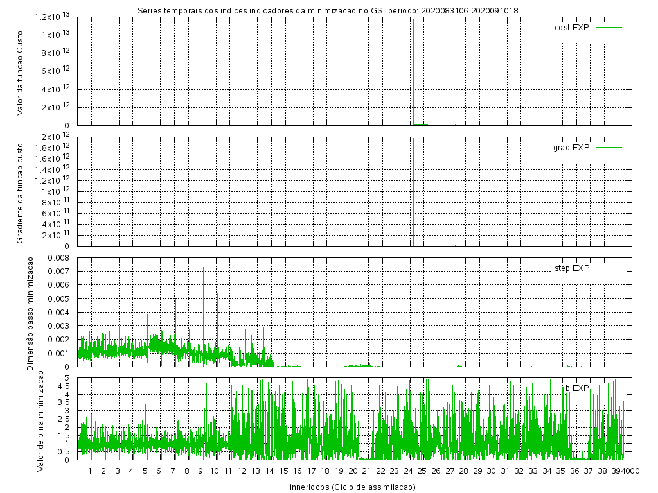Click the green line sample beside cost EXP
658x493 pixels.
coord(609,27)
